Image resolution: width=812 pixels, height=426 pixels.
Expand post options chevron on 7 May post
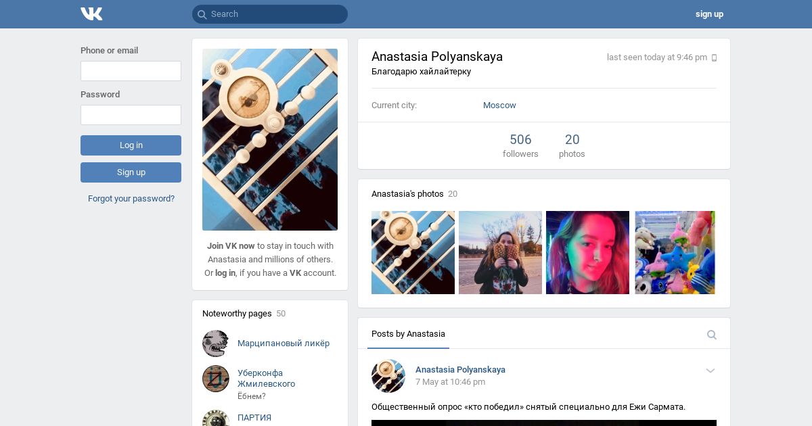710,371
